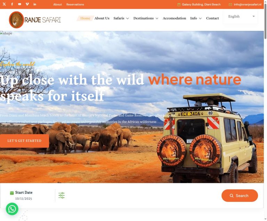Open the Vimeo social icon

[x=27, y=4]
